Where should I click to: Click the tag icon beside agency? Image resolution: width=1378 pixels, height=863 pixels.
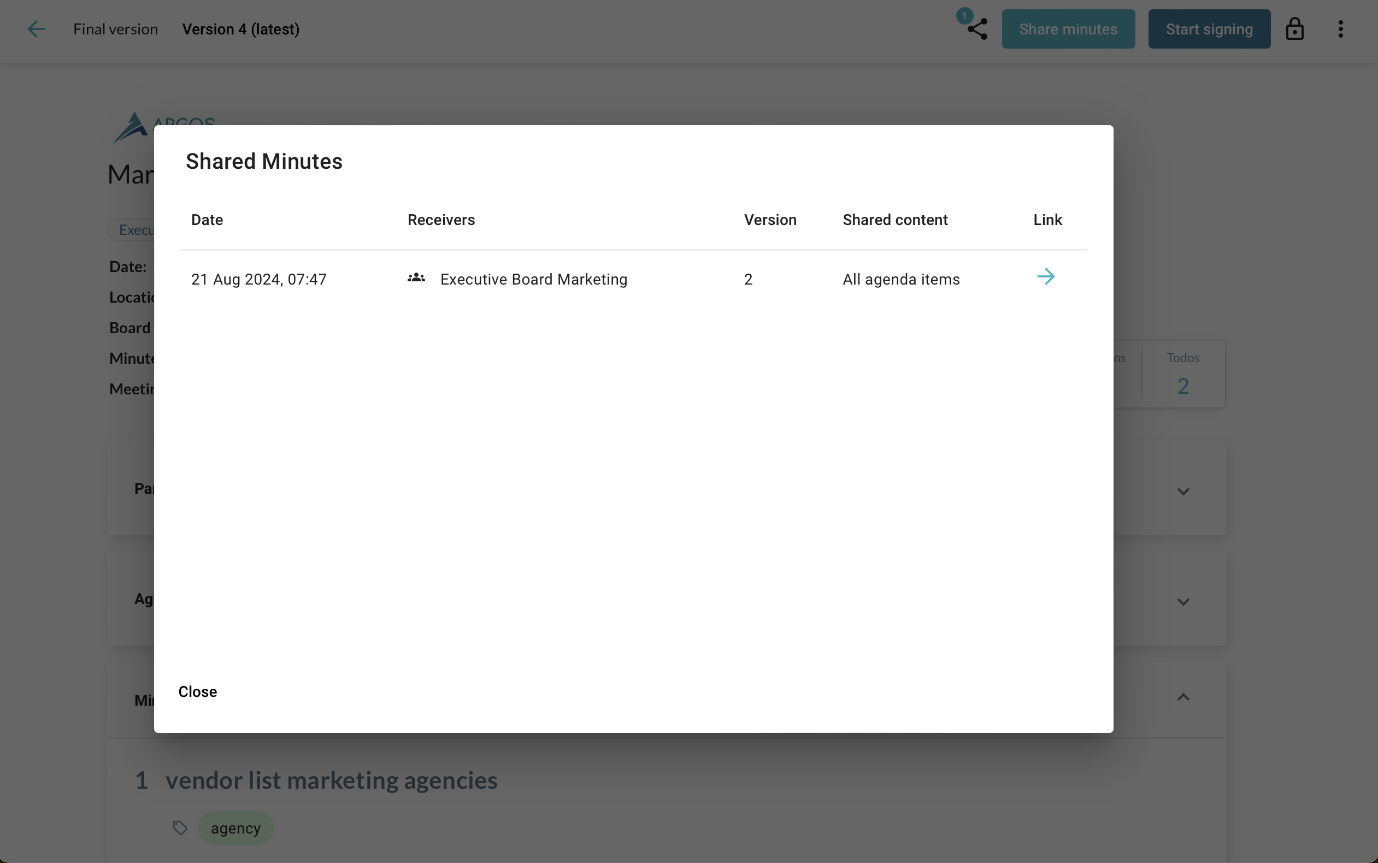(x=180, y=827)
